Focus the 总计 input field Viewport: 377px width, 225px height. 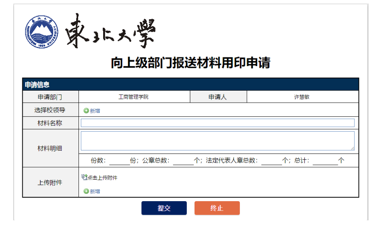click(325, 161)
